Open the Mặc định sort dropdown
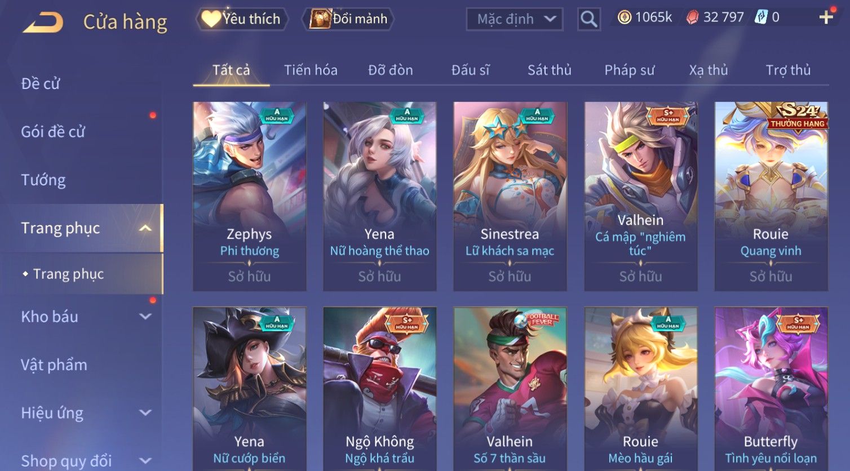Viewport: 850px width, 471px height. [515, 19]
